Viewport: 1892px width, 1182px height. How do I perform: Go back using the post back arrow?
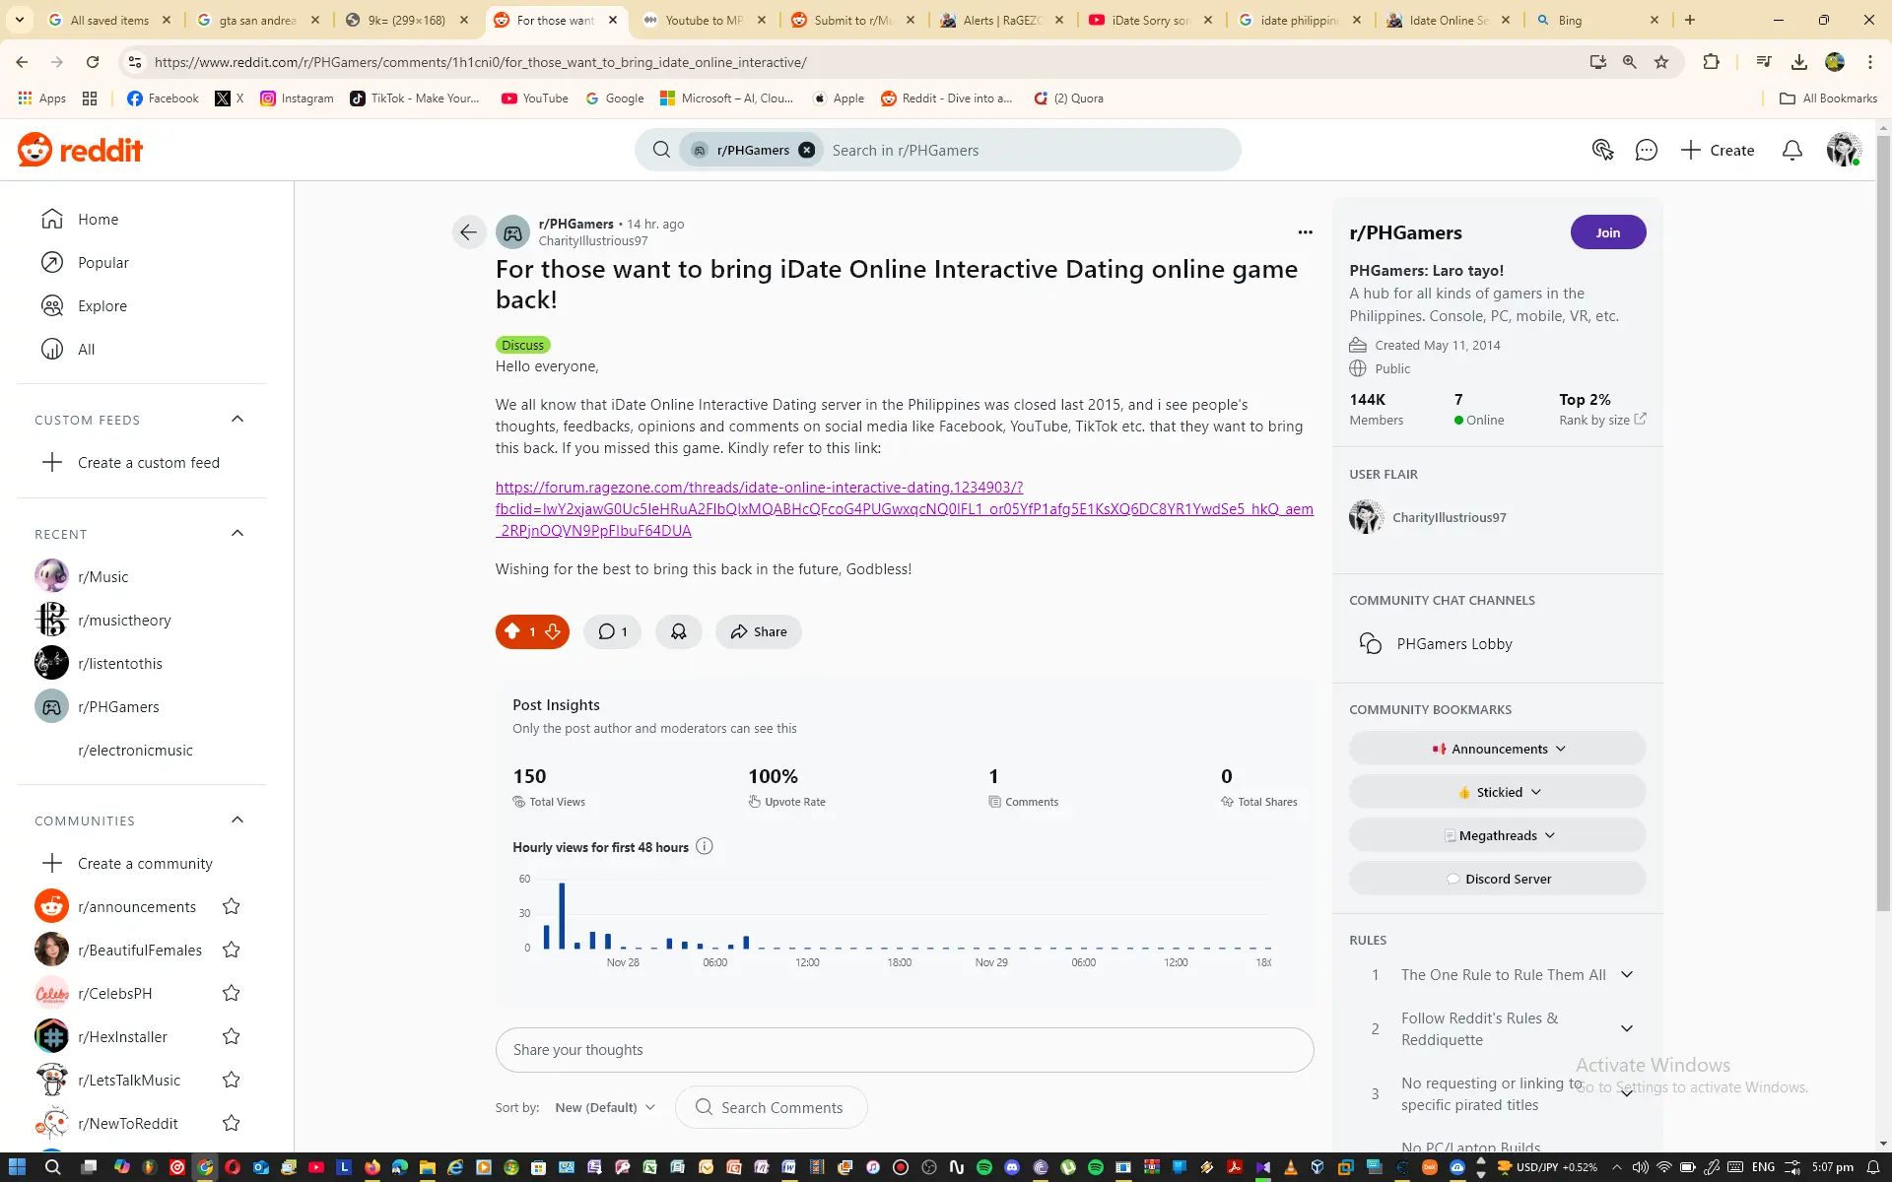(x=468, y=232)
